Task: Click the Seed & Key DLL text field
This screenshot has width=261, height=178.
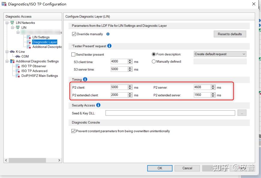Action: (x=170, y=113)
